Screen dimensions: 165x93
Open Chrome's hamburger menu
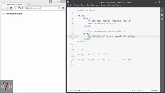pos(63,8)
